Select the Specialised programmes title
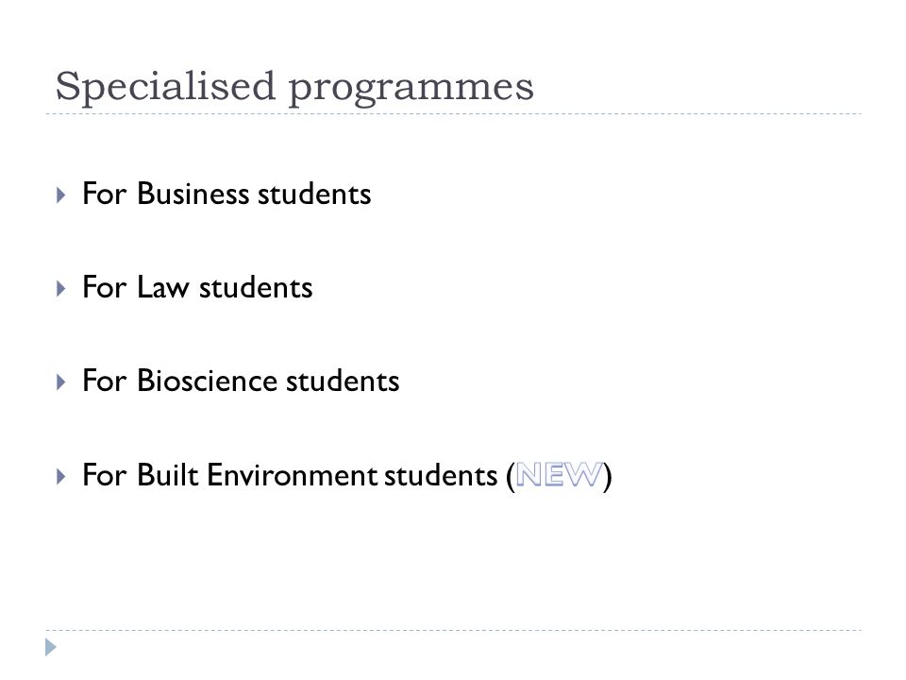The width and height of the screenshot is (906, 680). click(294, 87)
